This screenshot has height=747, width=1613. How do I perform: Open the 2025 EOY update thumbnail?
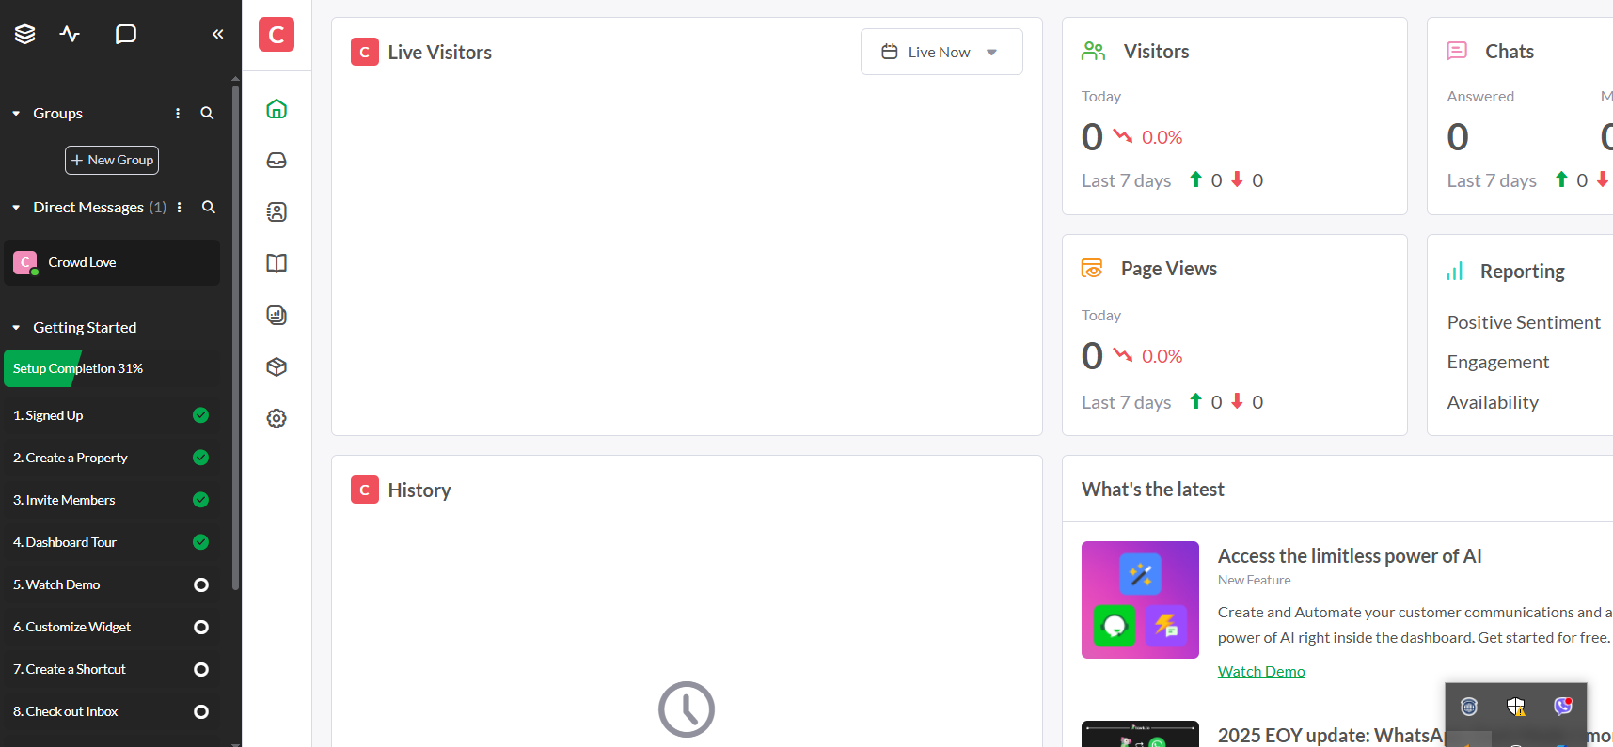[x=1140, y=734]
